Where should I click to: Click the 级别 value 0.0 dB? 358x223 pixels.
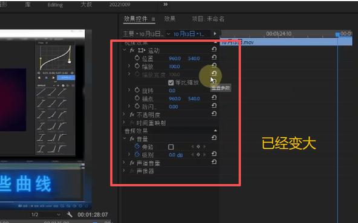click(176, 155)
